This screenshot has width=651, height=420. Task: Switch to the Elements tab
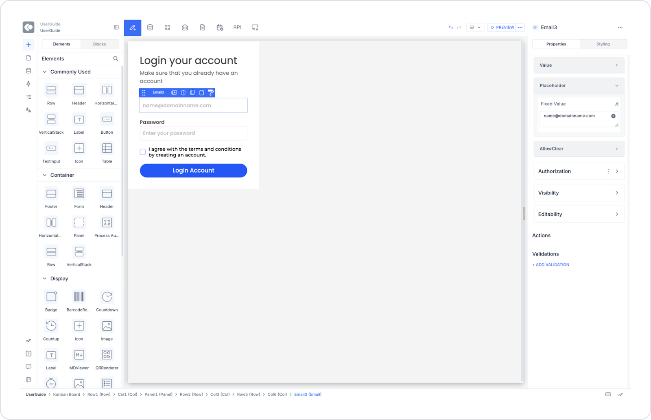pyautogui.click(x=61, y=44)
